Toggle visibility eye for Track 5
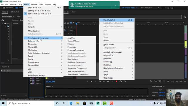The image size is (188, 106). [x=31, y=81]
